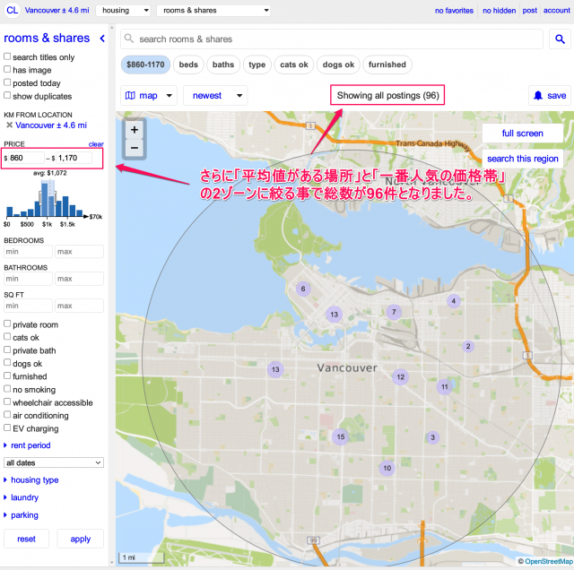Open the map cluster marker labeled 4

(454, 301)
